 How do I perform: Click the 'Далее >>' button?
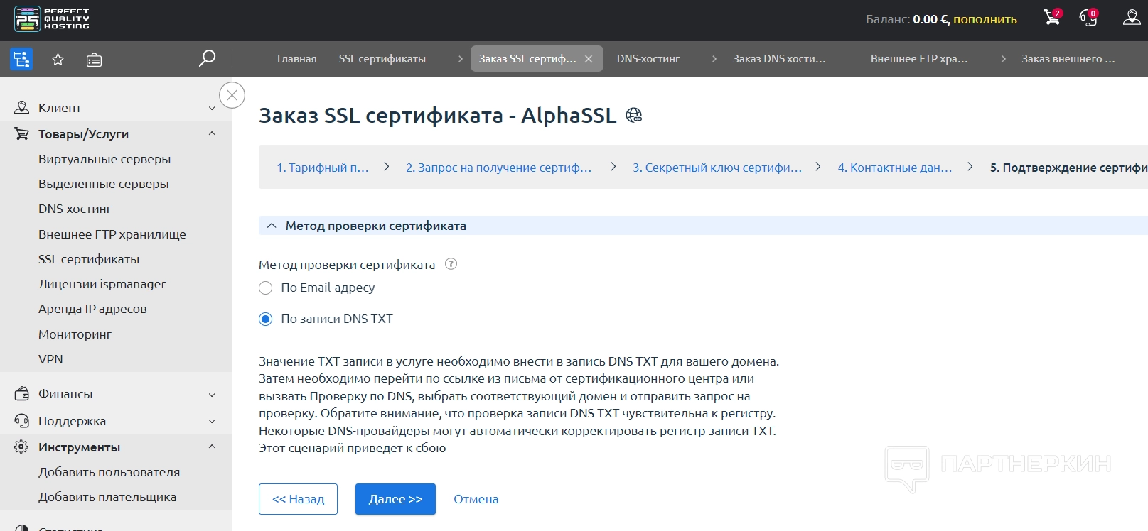coord(395,499)
